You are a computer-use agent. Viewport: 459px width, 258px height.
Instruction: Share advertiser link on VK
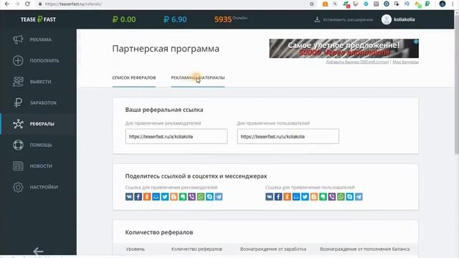tap(129, 196)
